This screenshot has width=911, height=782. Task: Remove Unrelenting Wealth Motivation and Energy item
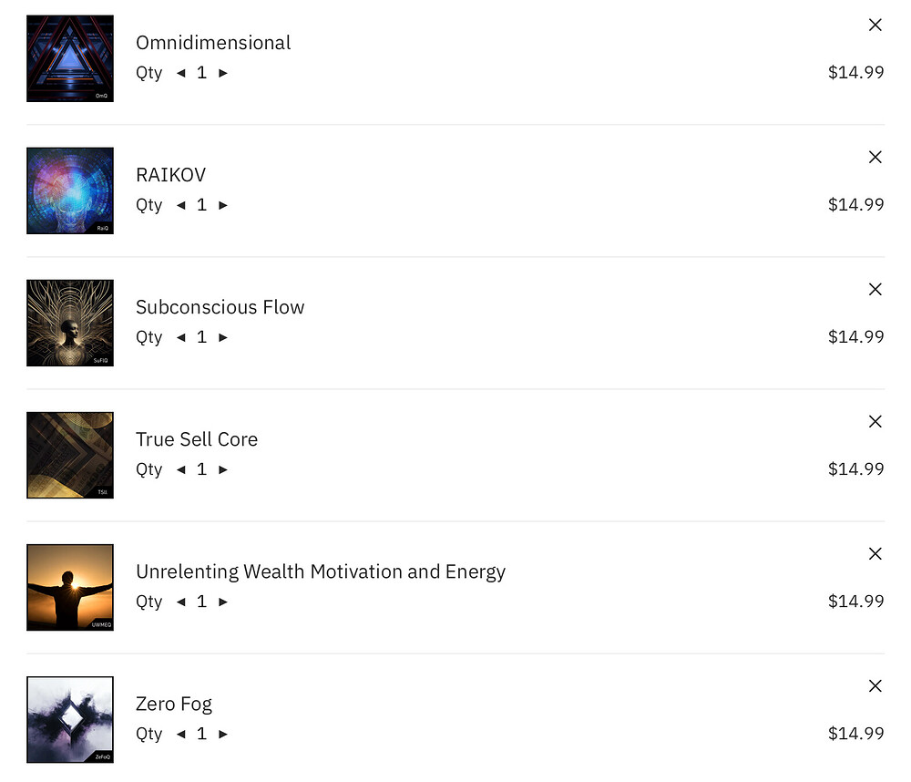875,554
